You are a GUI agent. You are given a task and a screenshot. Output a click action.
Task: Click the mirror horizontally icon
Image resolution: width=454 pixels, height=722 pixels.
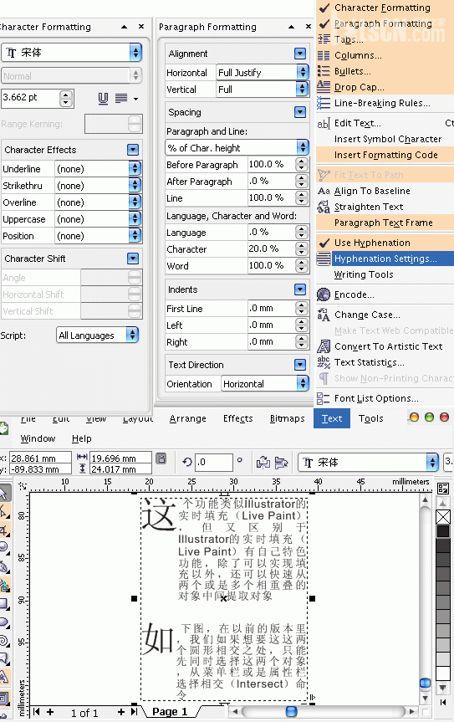(x=263, y=462)
